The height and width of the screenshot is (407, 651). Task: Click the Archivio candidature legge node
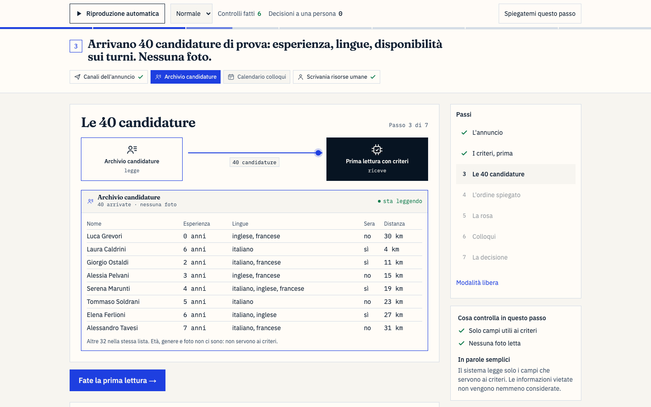132,159
